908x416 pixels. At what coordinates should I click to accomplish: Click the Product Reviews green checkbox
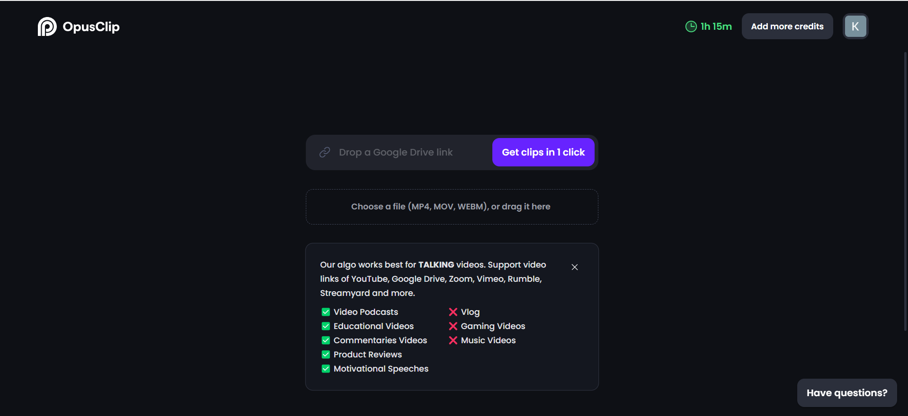point(326,355)
